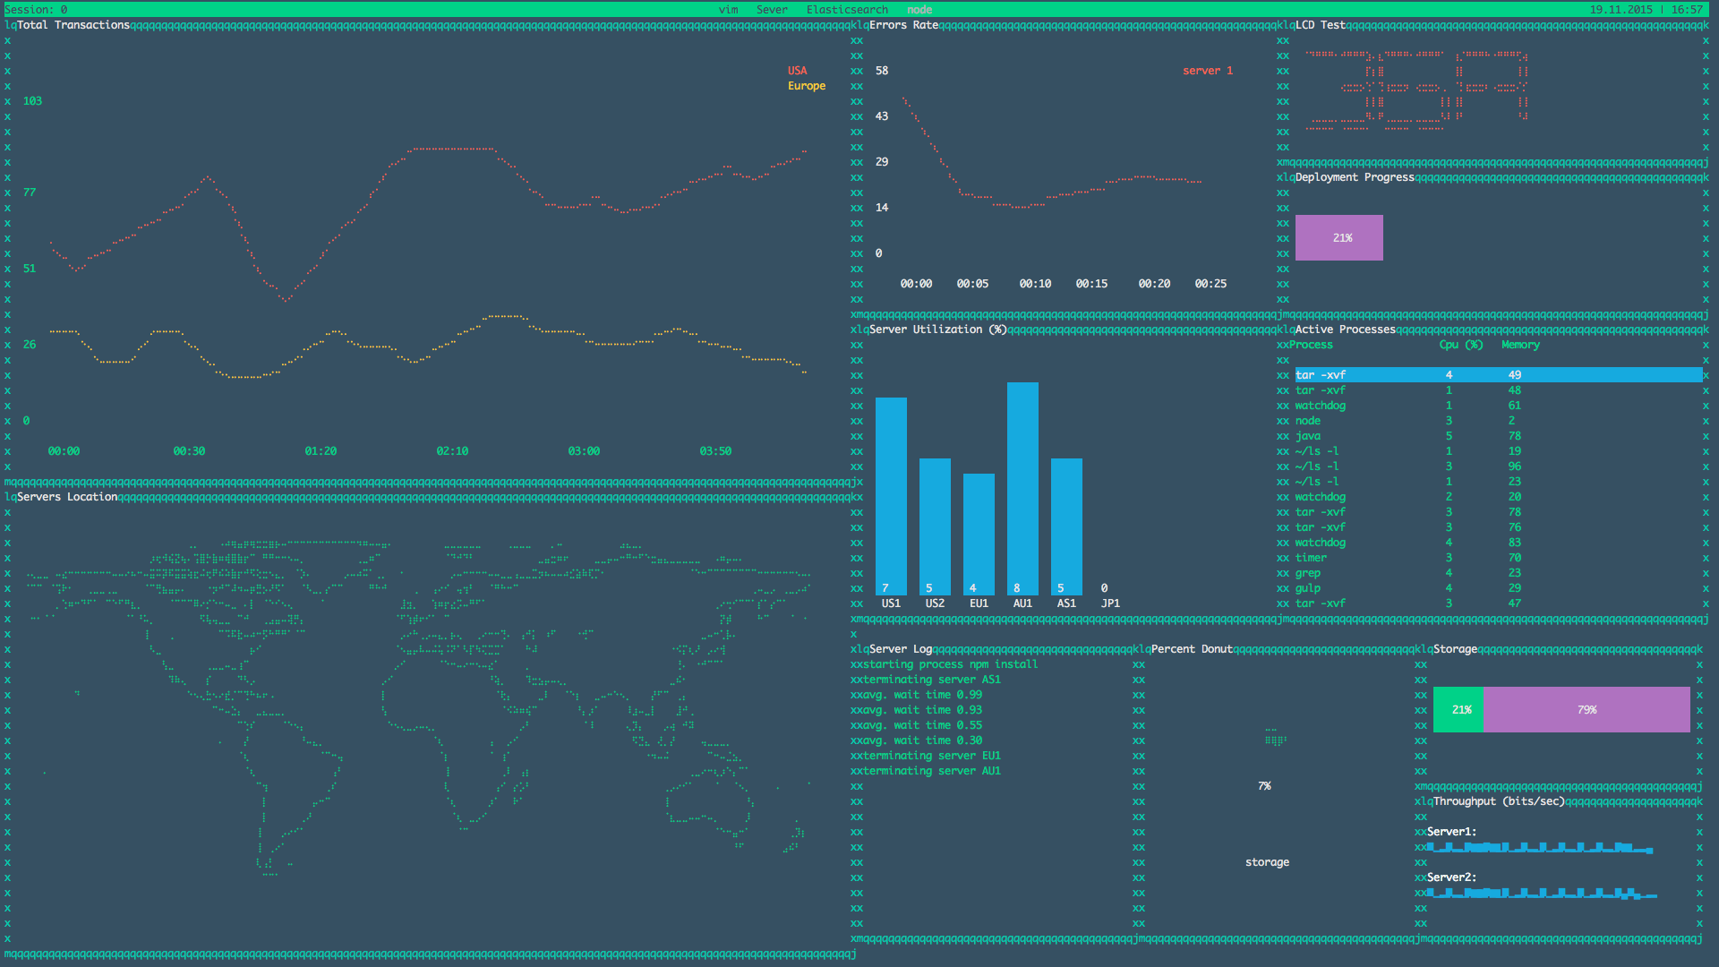Select tar -xvf row with memory 47
The width and height of the screenshot is (1719, 967).
(x=1499, y=603)
